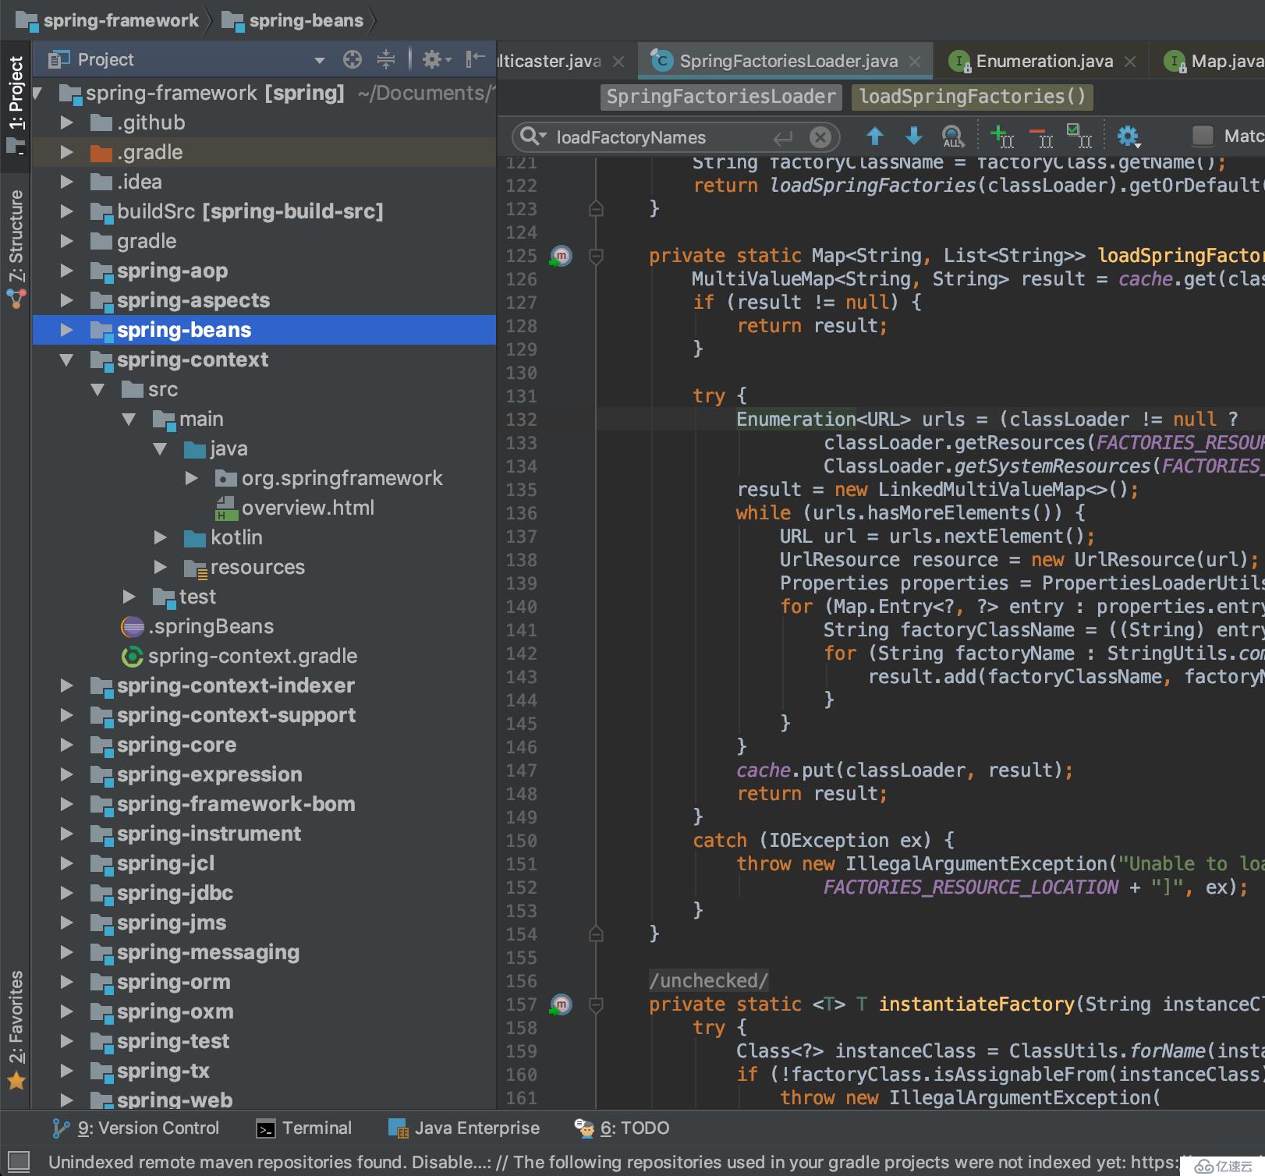Expand the .github folder
Viewport: 1265px width, 1176px height.
click(x=67, y=122)
